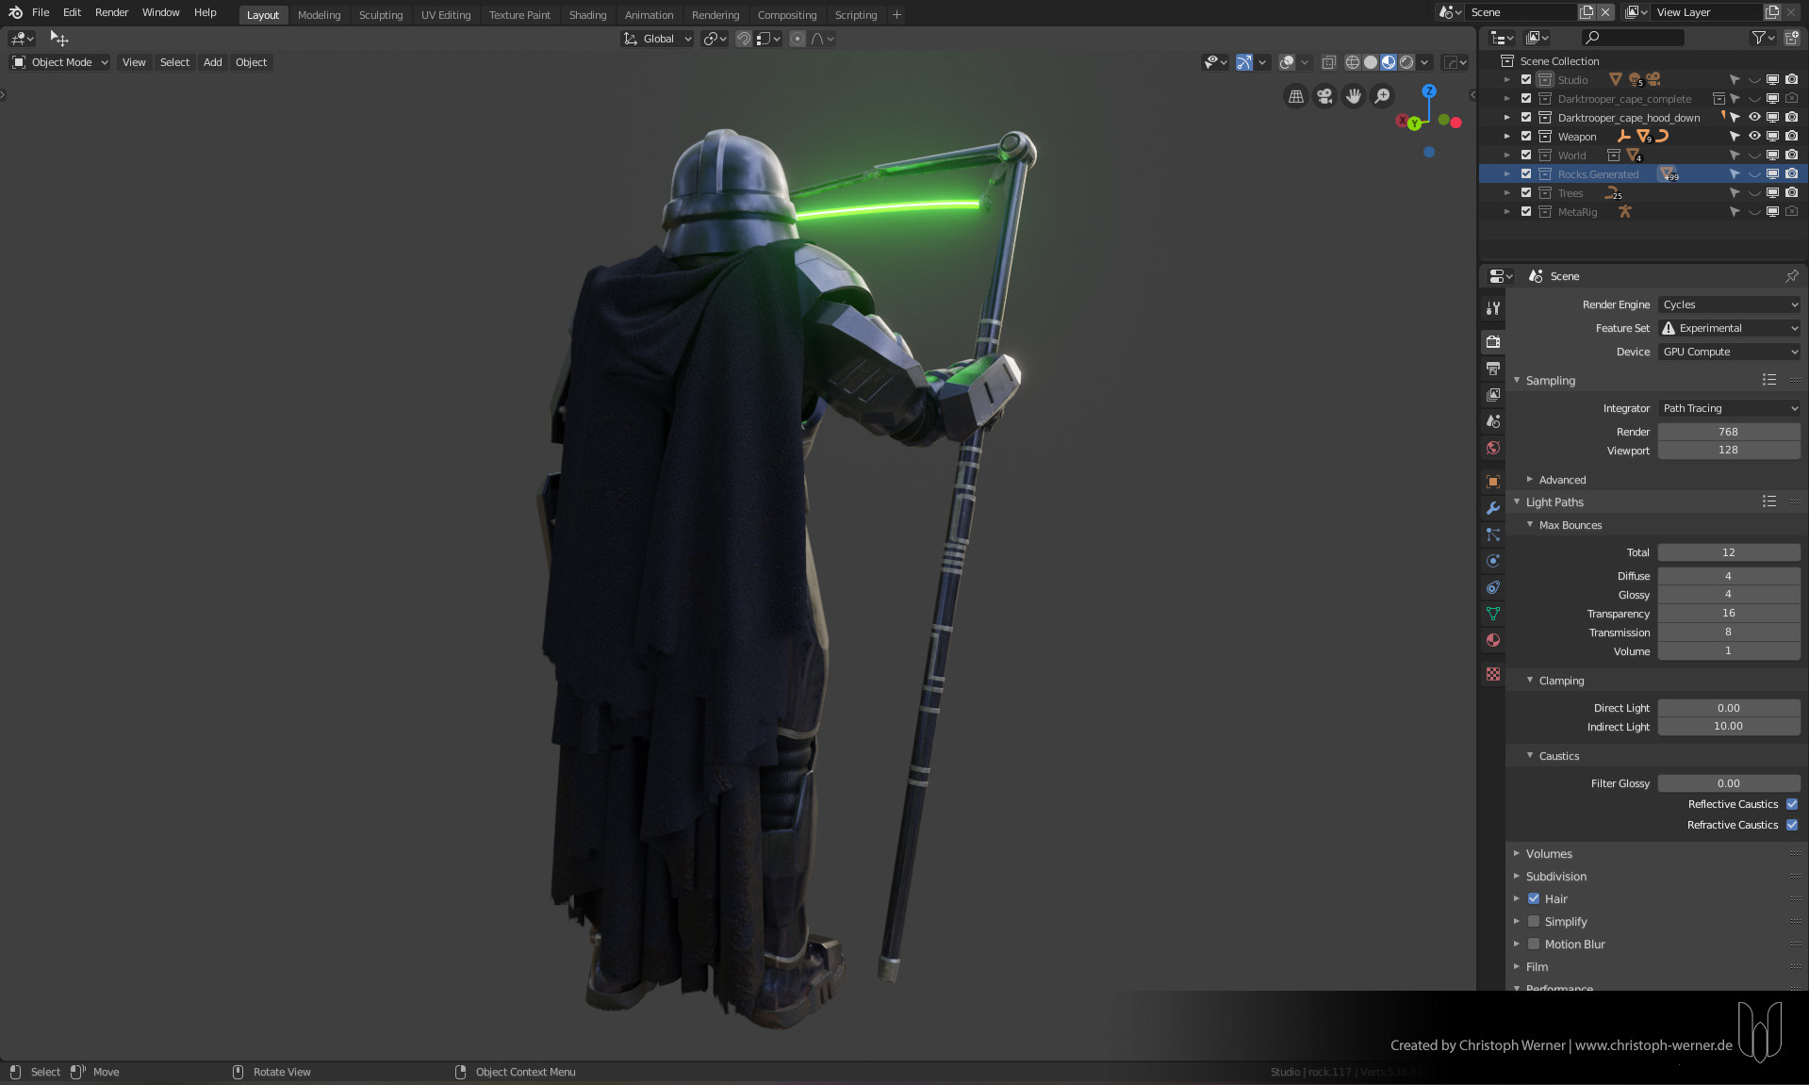Collapse the Light Paths panel

[x=1554, y=502]
